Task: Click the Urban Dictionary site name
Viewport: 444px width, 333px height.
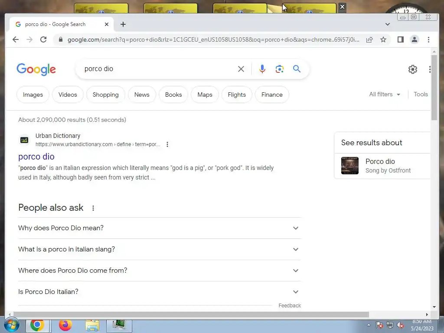Action: click(x=58, y=136)
